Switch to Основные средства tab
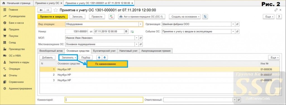The height and width of the screenshot is (105, 286). [x=78, y=51]
